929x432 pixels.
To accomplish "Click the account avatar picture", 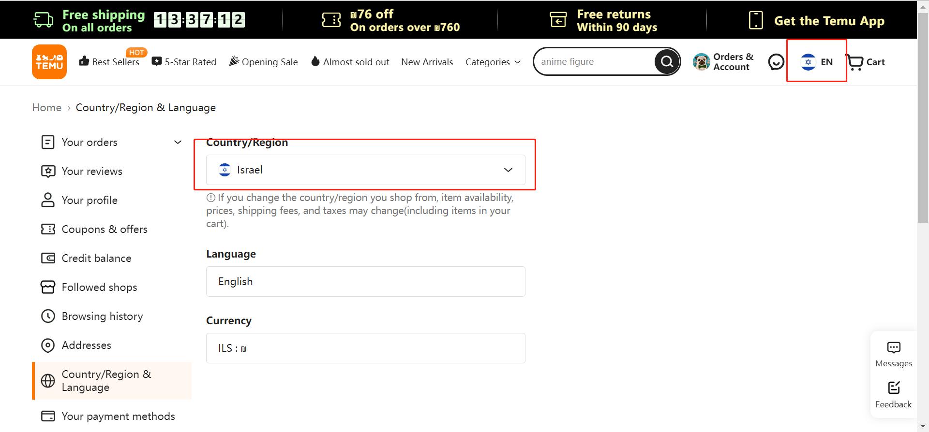I will (x=701, y=62).
